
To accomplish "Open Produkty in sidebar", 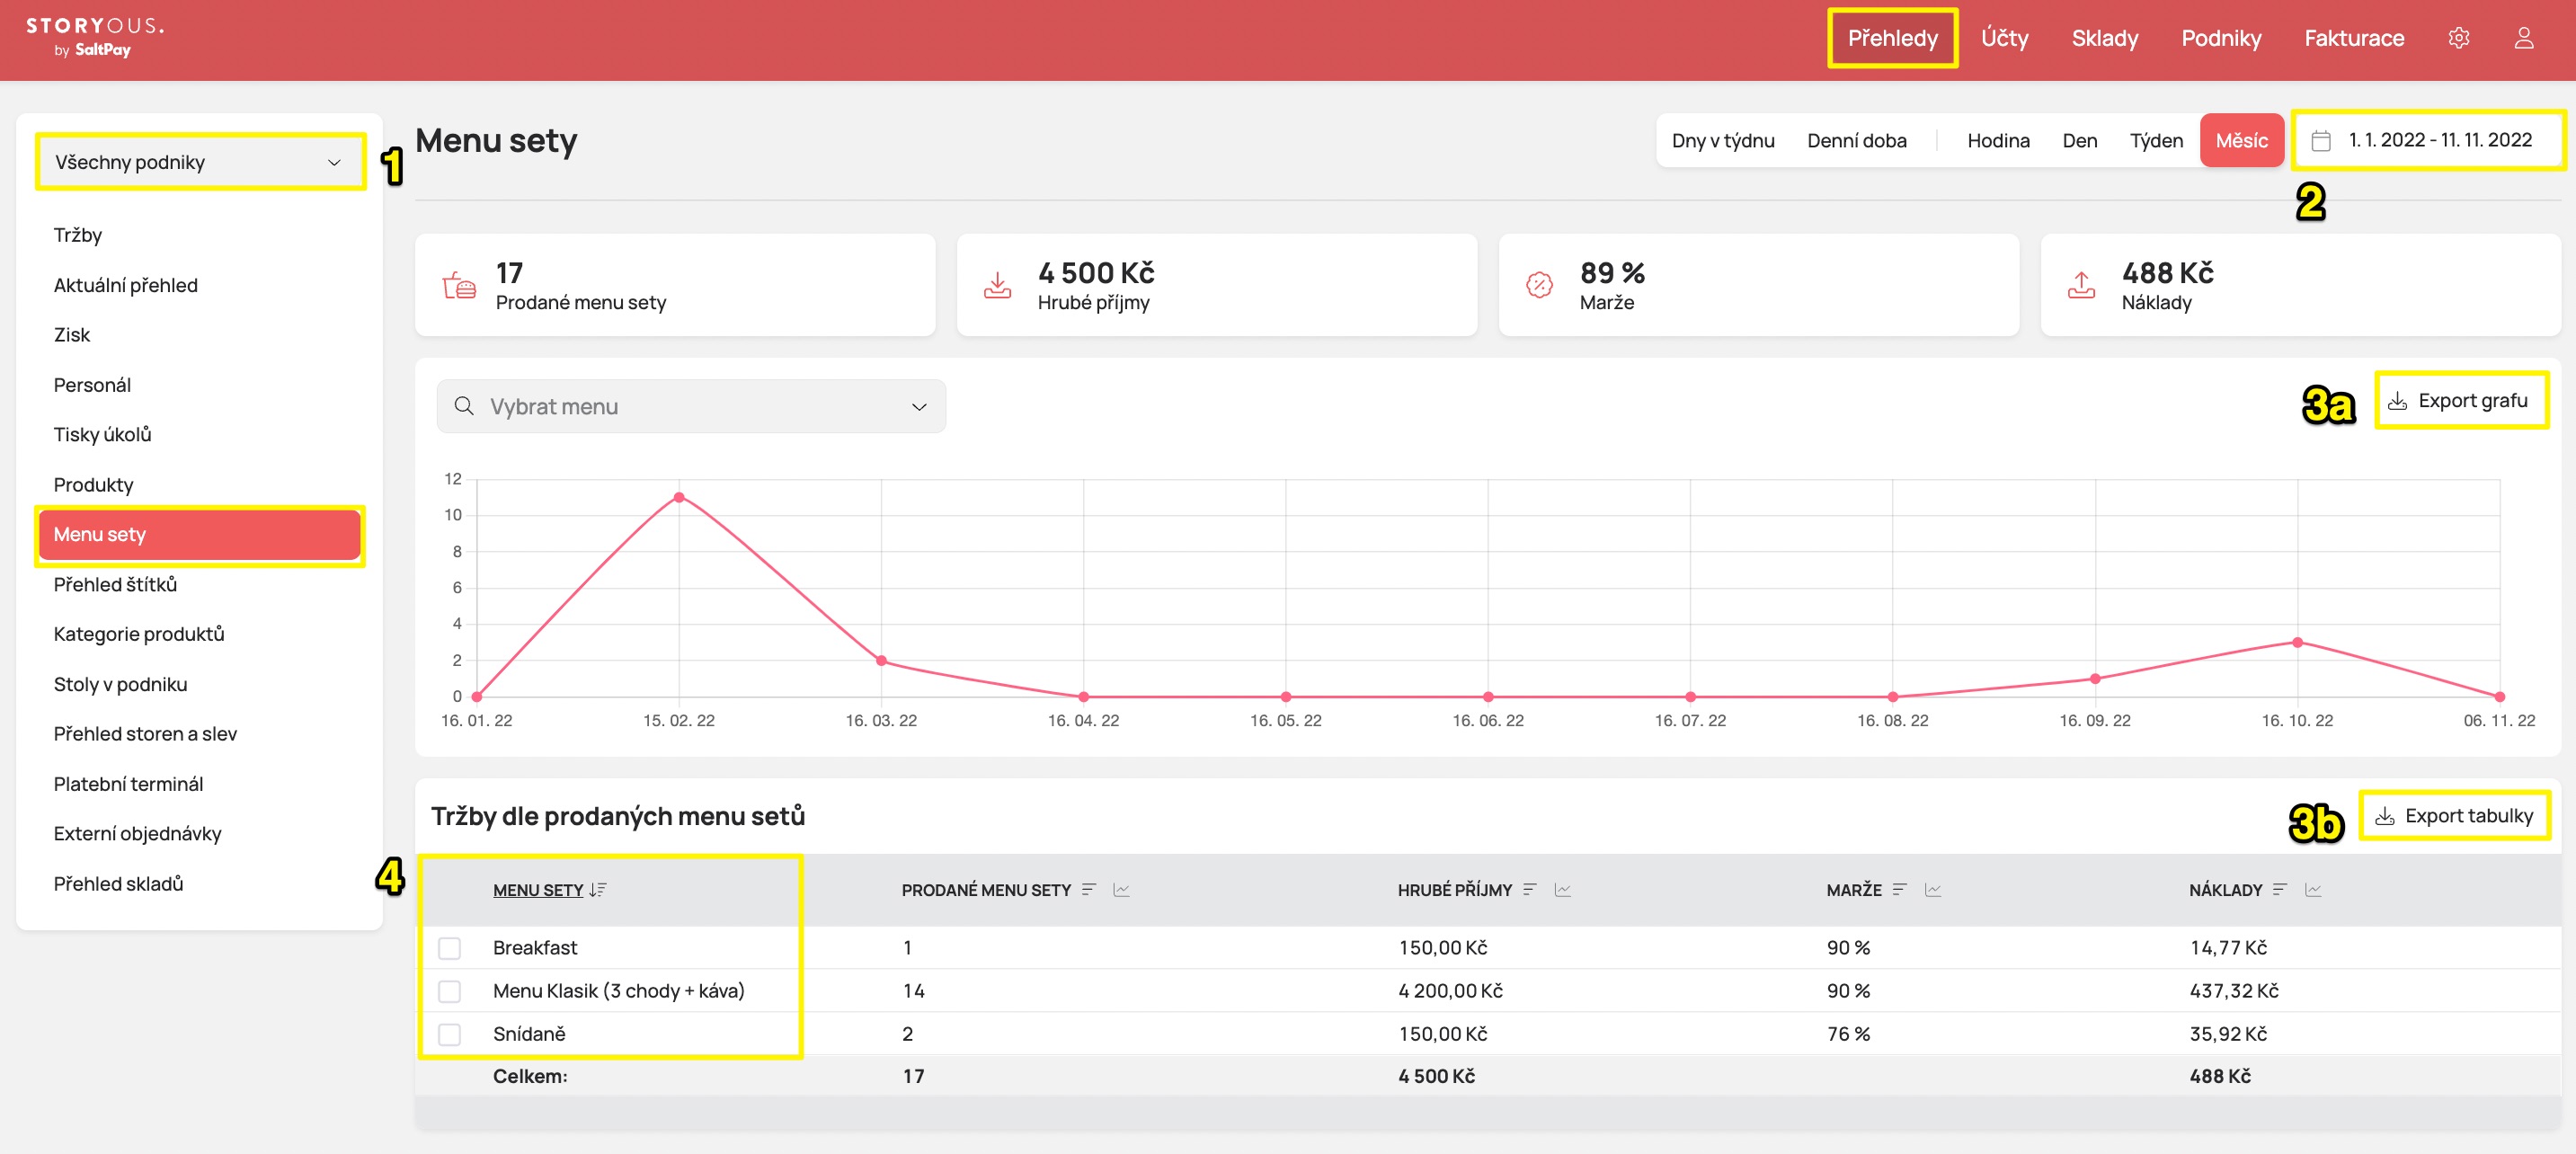I will pyautogui.click(x=93, y=484).
